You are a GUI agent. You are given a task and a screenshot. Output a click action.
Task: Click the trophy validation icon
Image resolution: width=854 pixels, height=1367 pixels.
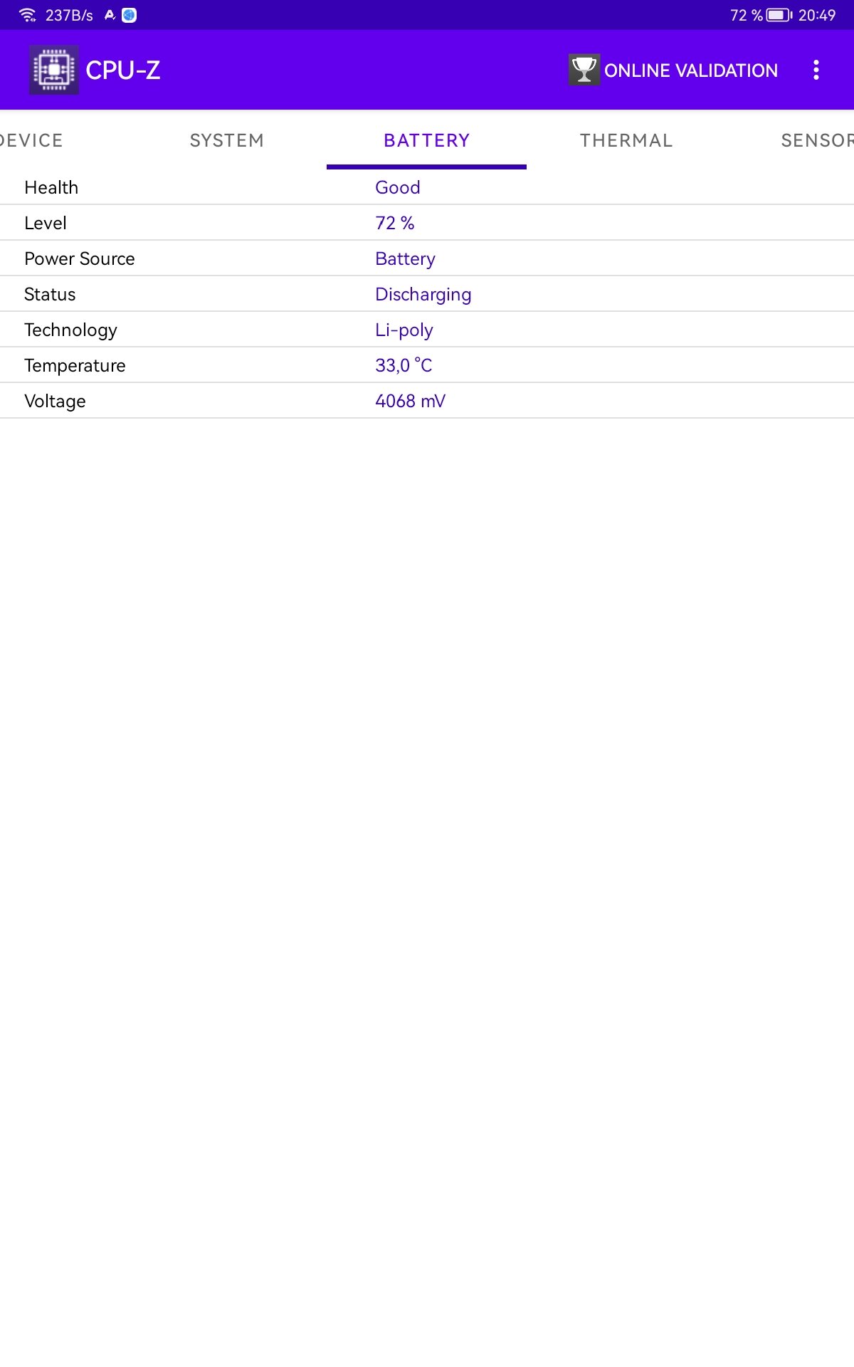click(x=584, y=70)
